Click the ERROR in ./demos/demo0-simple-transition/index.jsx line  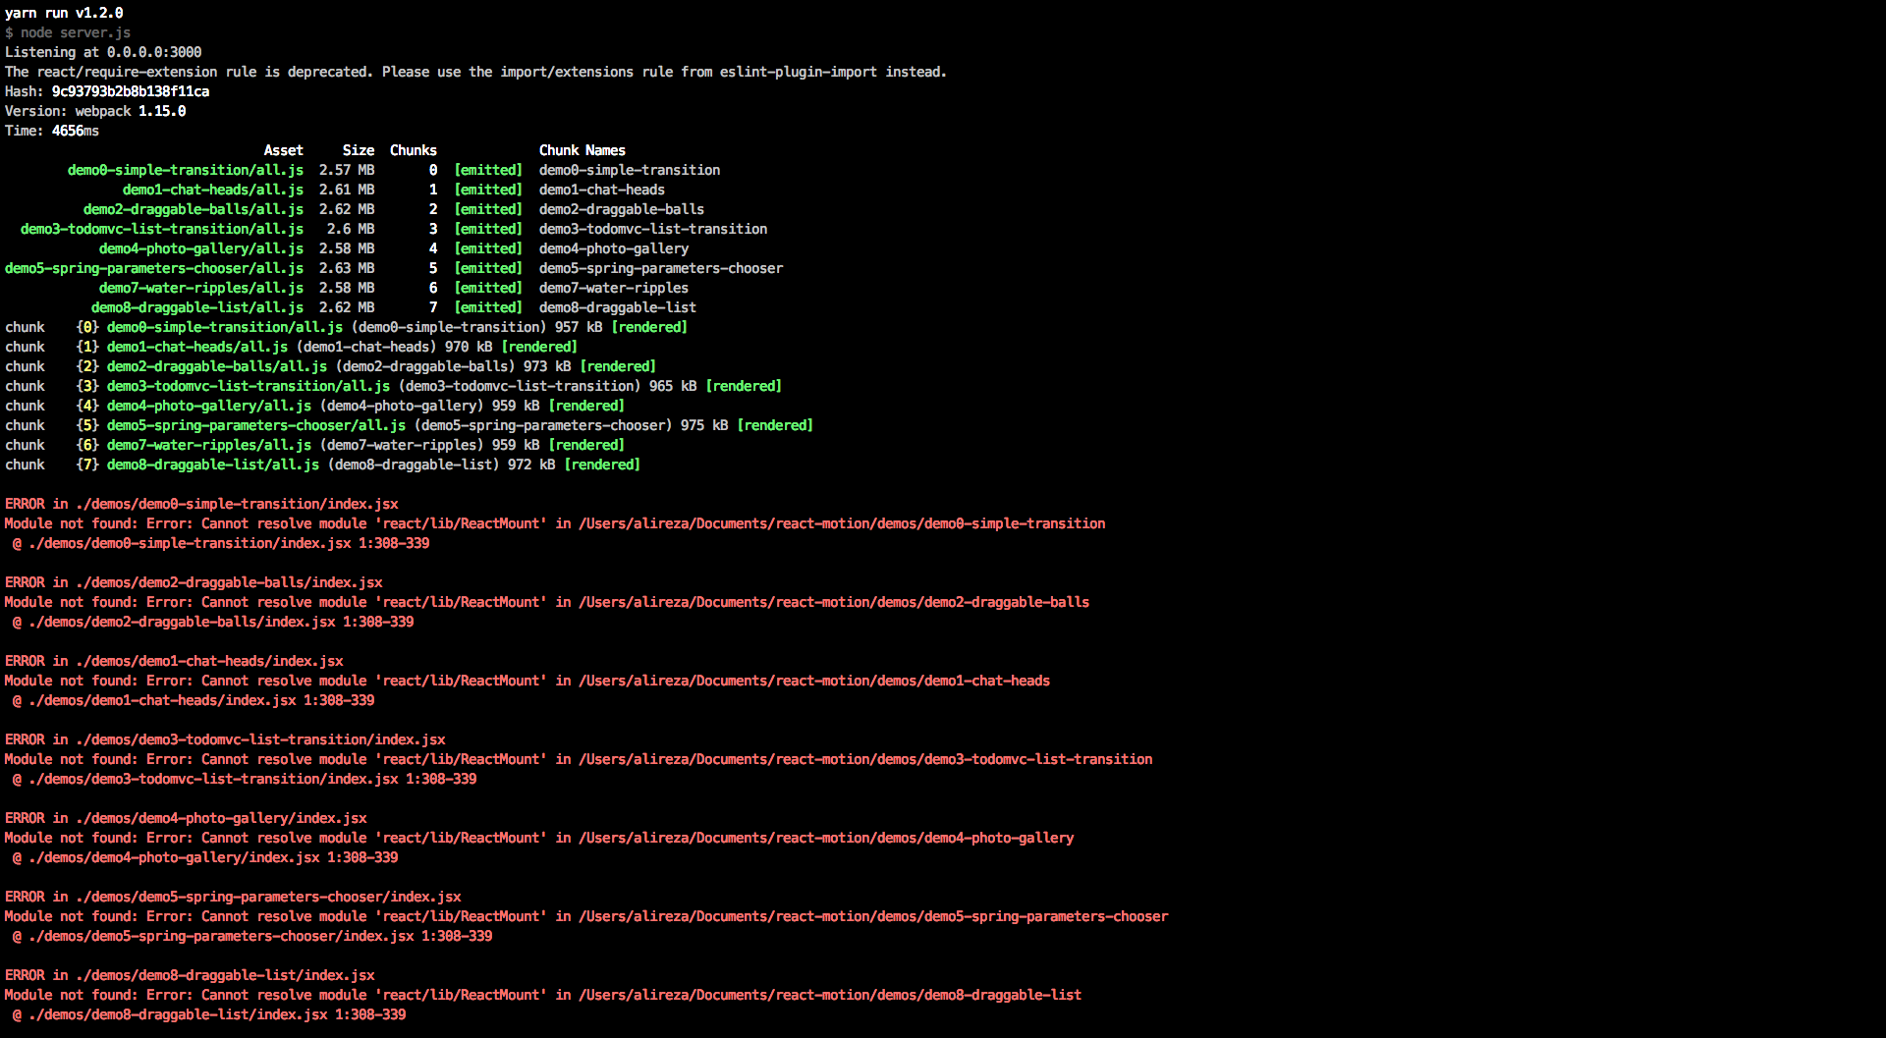click(200, 503)
